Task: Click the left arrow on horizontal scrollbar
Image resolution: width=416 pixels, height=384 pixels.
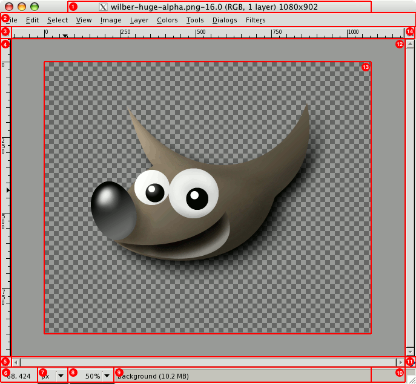Action: (16, 362)
